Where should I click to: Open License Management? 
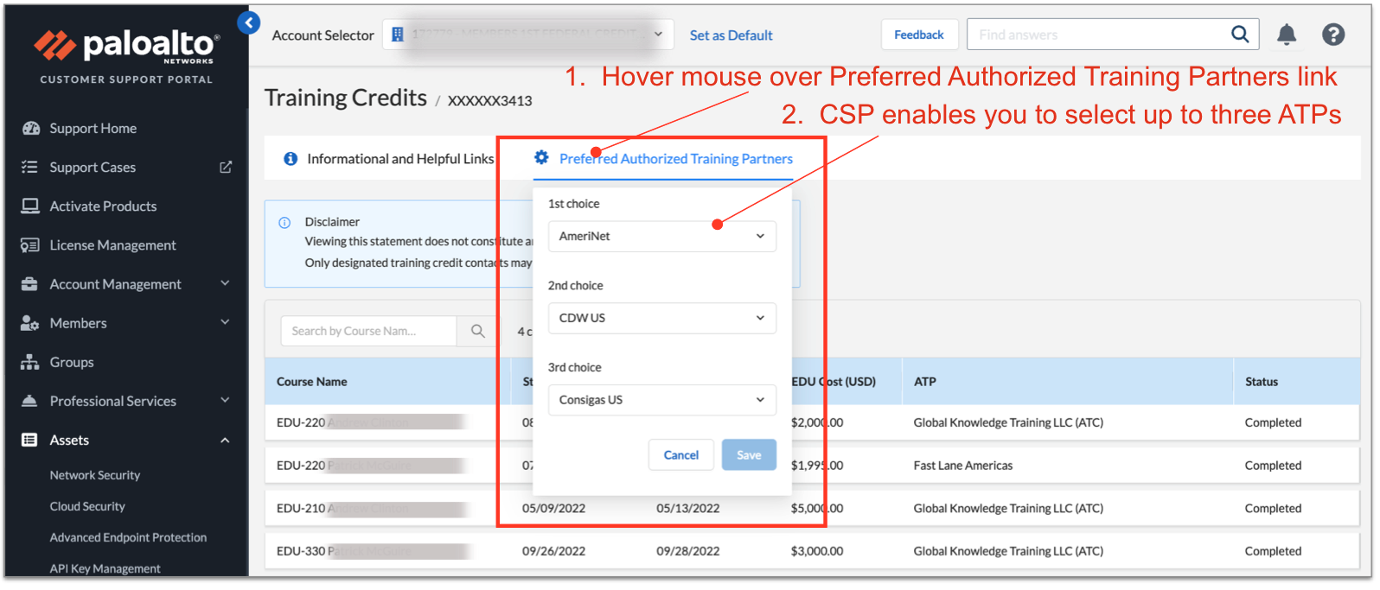coord(112,245)
